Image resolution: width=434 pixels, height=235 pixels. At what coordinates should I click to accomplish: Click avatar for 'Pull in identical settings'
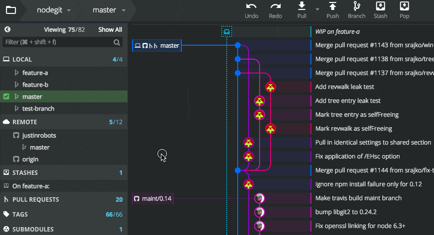(249, 143)
